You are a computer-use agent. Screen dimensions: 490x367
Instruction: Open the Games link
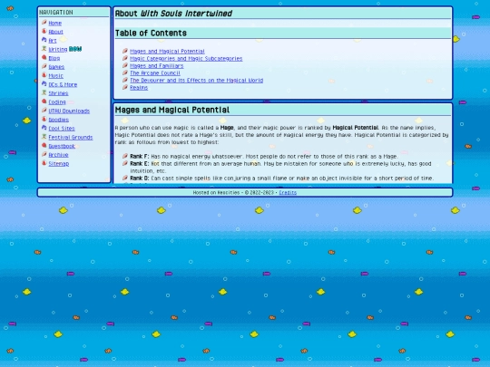[56, 67]
